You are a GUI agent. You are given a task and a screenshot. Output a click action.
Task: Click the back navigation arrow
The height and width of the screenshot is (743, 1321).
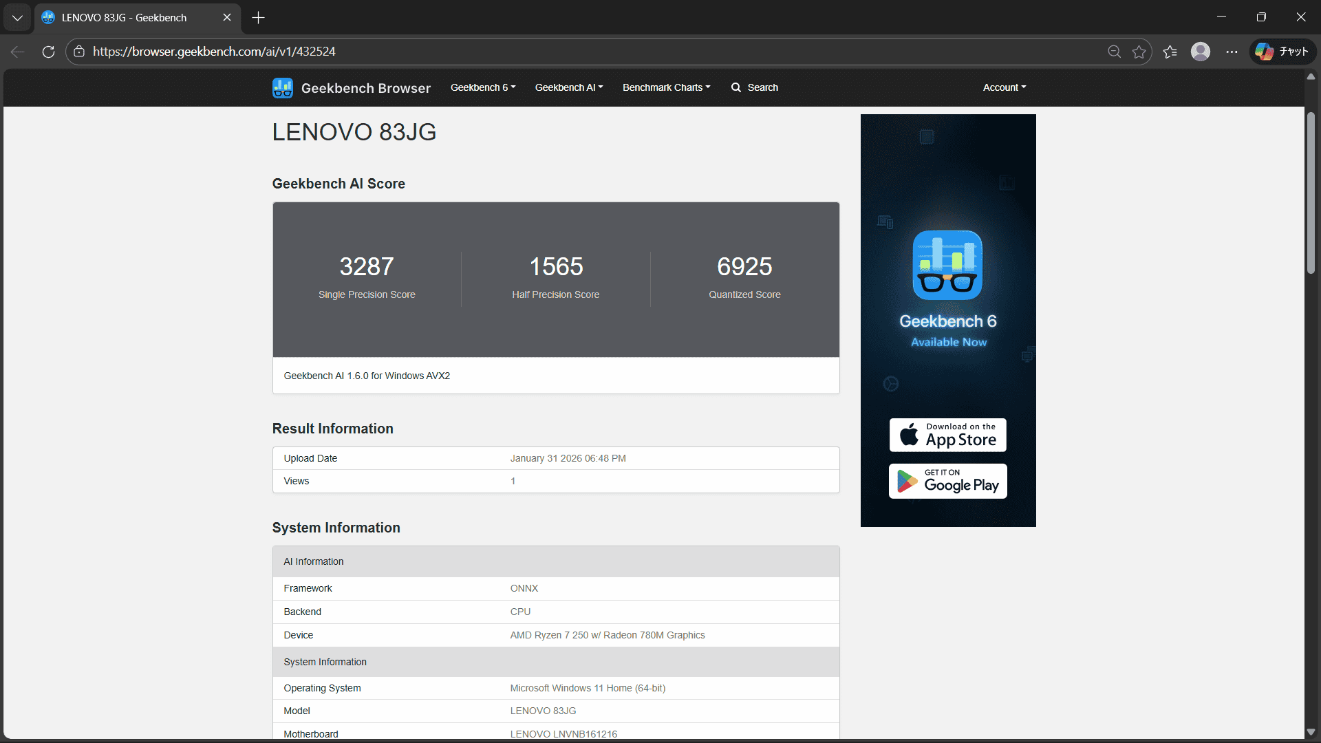(x=17, y=52)
